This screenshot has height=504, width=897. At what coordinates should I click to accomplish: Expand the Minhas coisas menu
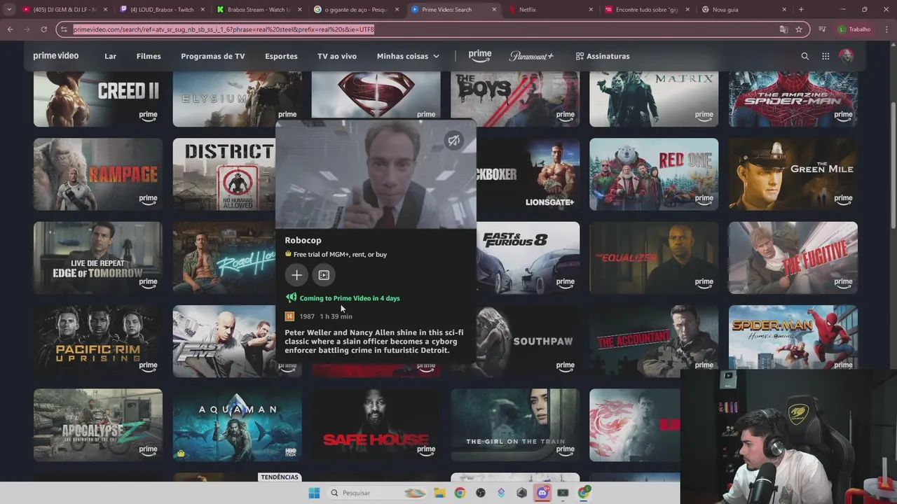click(408, 56)
